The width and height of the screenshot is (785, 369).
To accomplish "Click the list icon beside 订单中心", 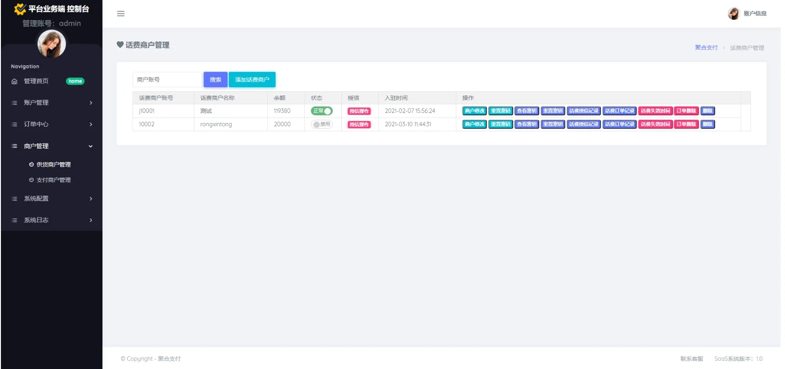I will [x=14, y=124].
